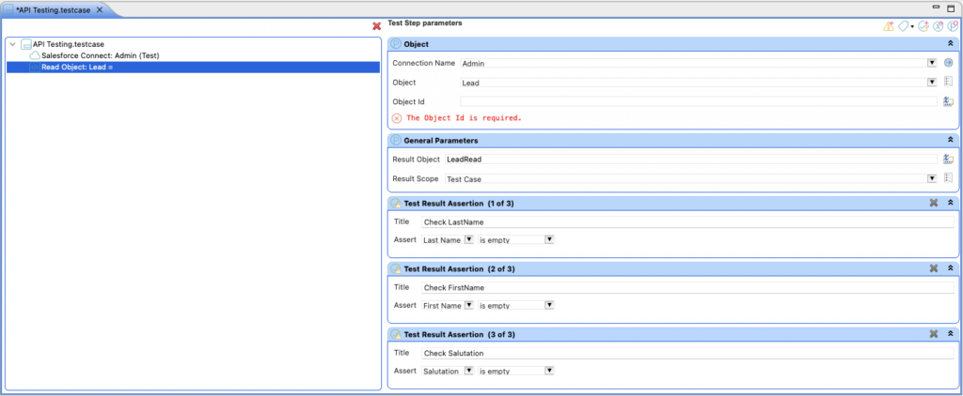Click the list picker icon beside Object
The image size is (963, 396).
pos(948,83)
